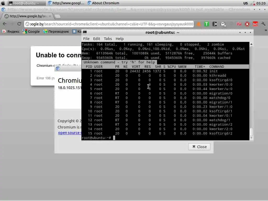
Task: Open the mail checker extension icon
Action: point(223,24)
